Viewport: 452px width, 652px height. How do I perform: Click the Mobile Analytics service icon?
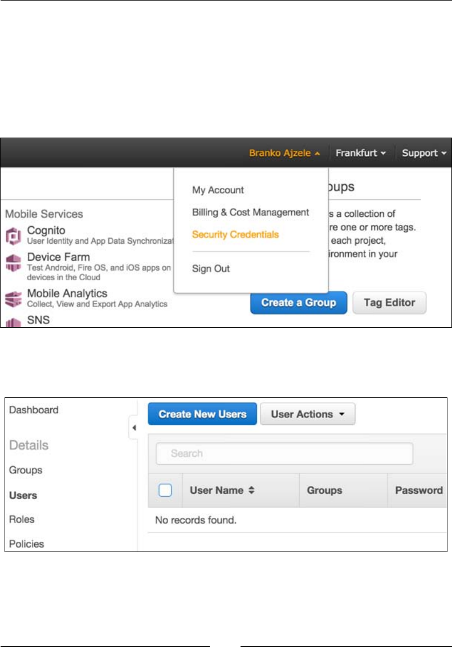[14, 299]
